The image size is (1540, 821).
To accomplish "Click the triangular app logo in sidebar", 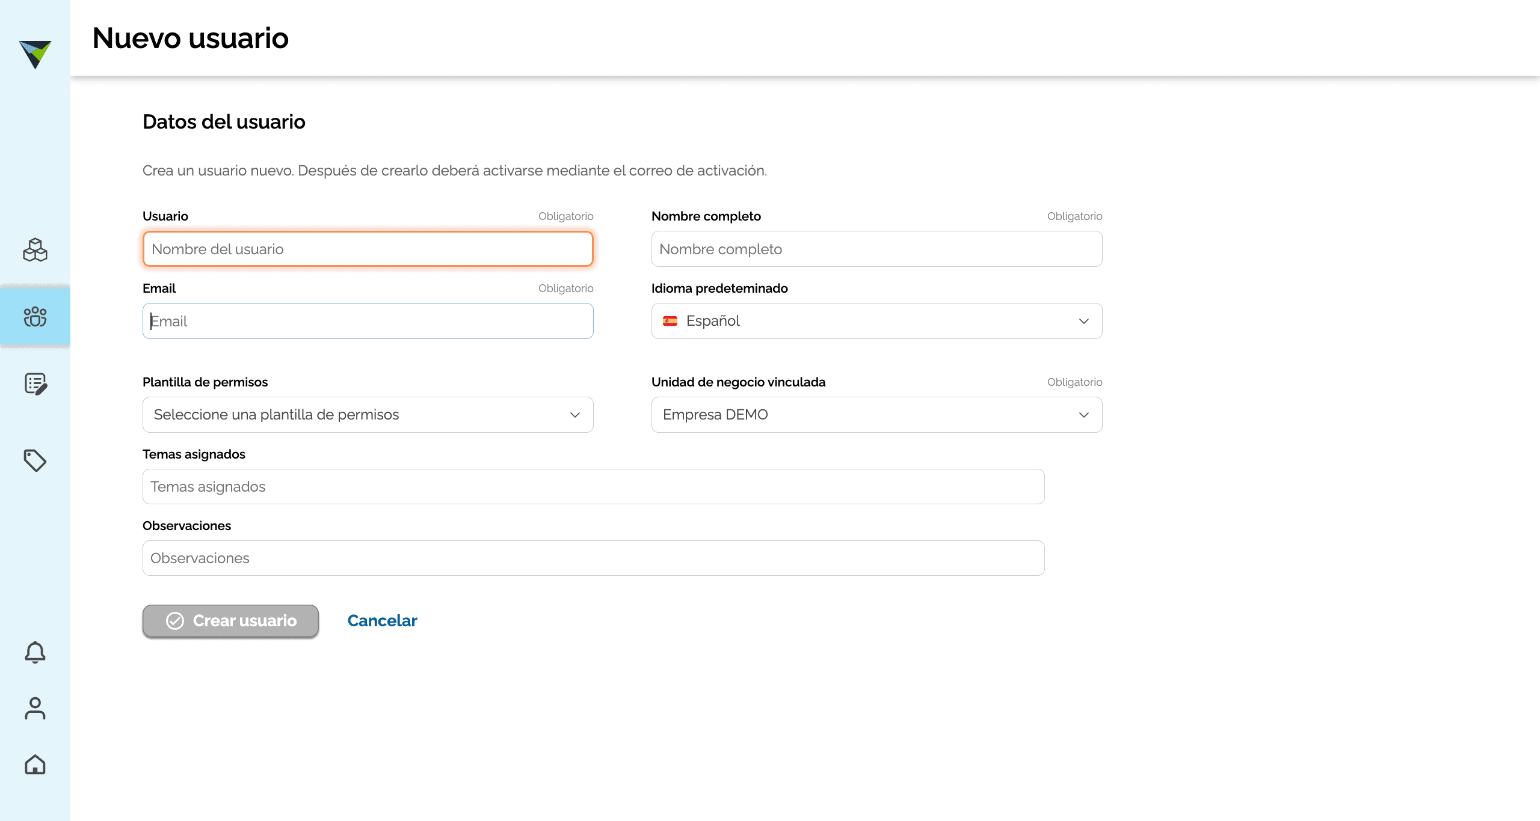I will [35, 54].
